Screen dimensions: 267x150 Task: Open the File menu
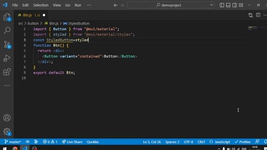coord(15,5)
